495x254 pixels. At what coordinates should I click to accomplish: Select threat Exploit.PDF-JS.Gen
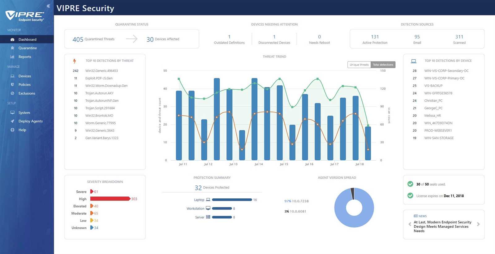(x=99, y=78)
